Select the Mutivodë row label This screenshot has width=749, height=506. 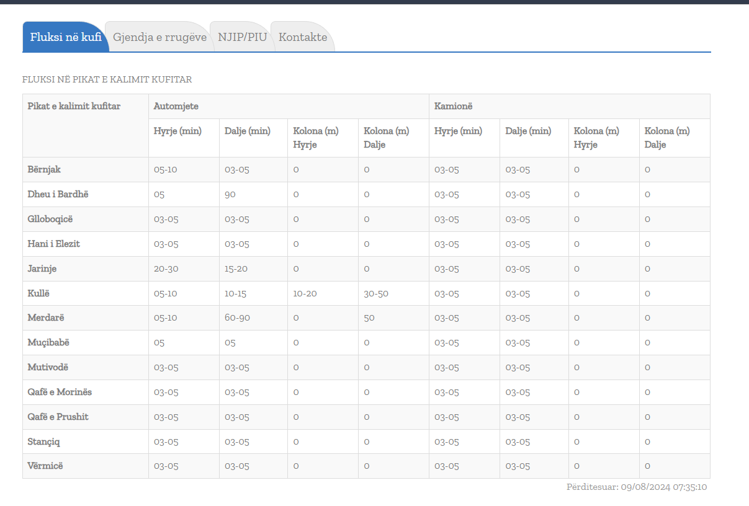(48, 367)
